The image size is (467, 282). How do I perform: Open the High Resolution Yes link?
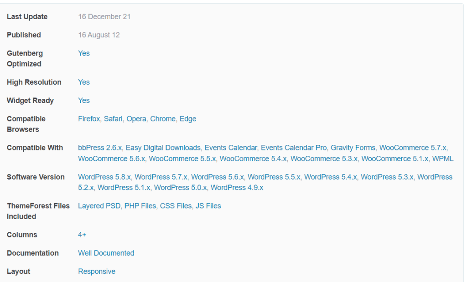click(x=84, y=82)
